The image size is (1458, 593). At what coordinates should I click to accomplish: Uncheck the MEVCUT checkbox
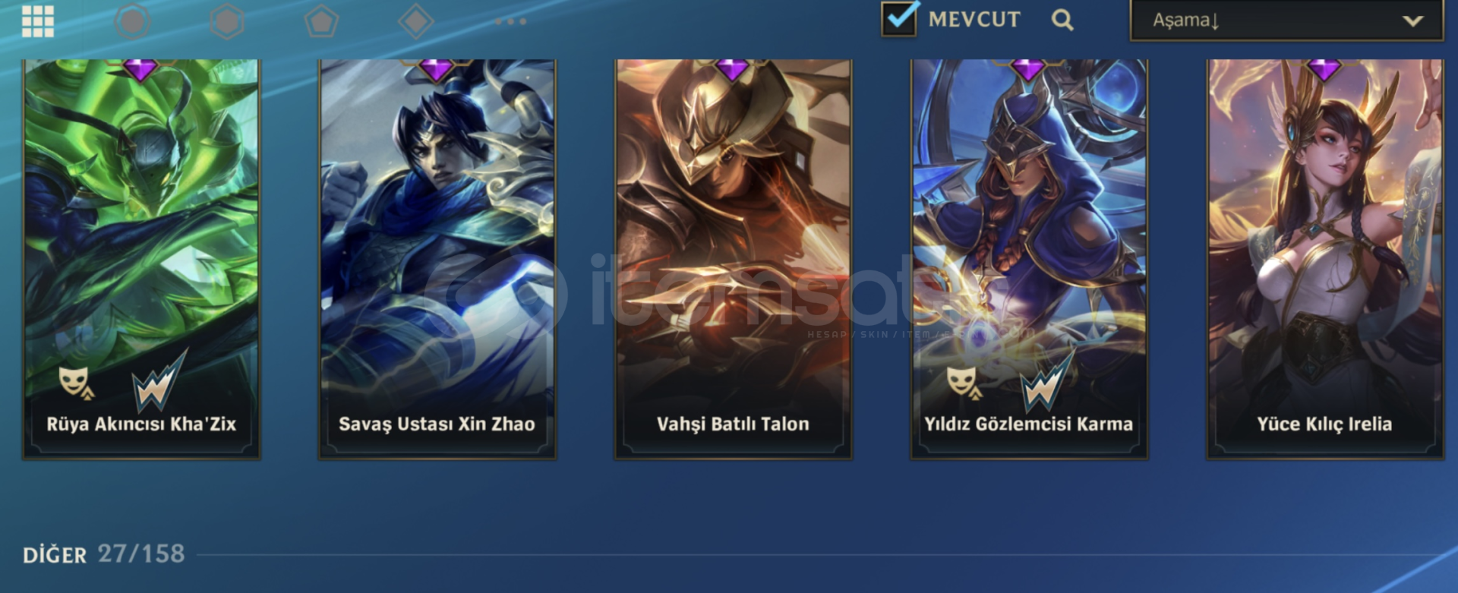[x=899, y=18]
